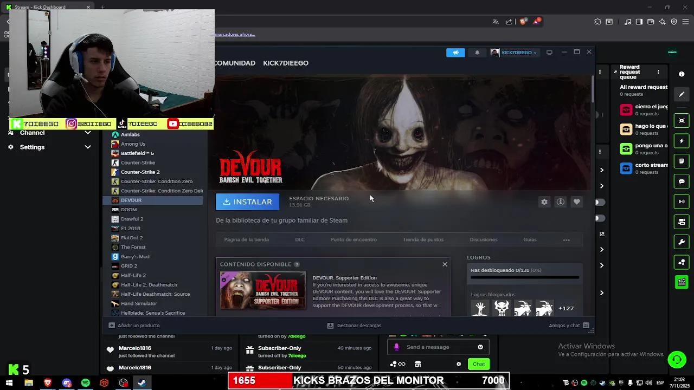Switch Steam to Big Picture mode

(549, 53)
